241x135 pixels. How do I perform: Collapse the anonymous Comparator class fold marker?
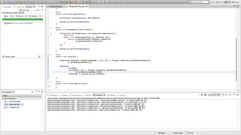pyautogui.click(x=51, y=33)
